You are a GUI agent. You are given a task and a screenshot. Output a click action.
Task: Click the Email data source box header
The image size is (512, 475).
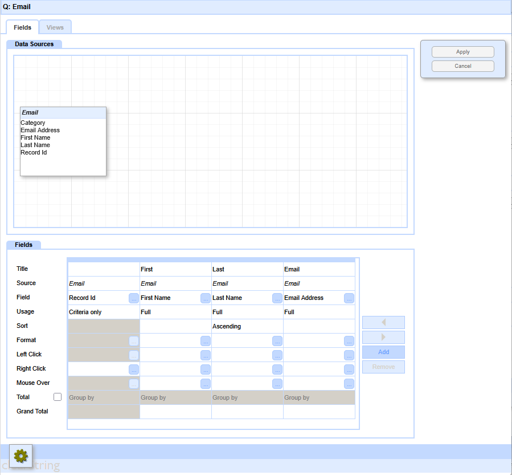63,112
